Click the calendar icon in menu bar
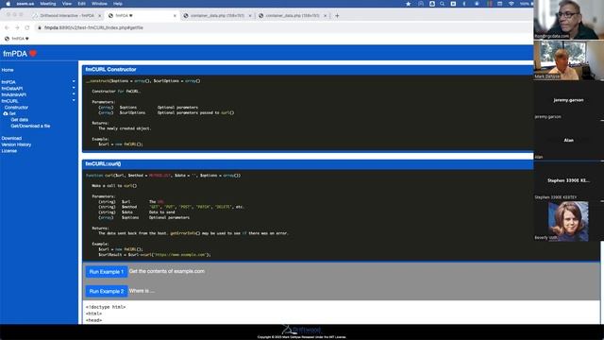The width and height of the screenshot is (604, 340). (x=499, y=4)
